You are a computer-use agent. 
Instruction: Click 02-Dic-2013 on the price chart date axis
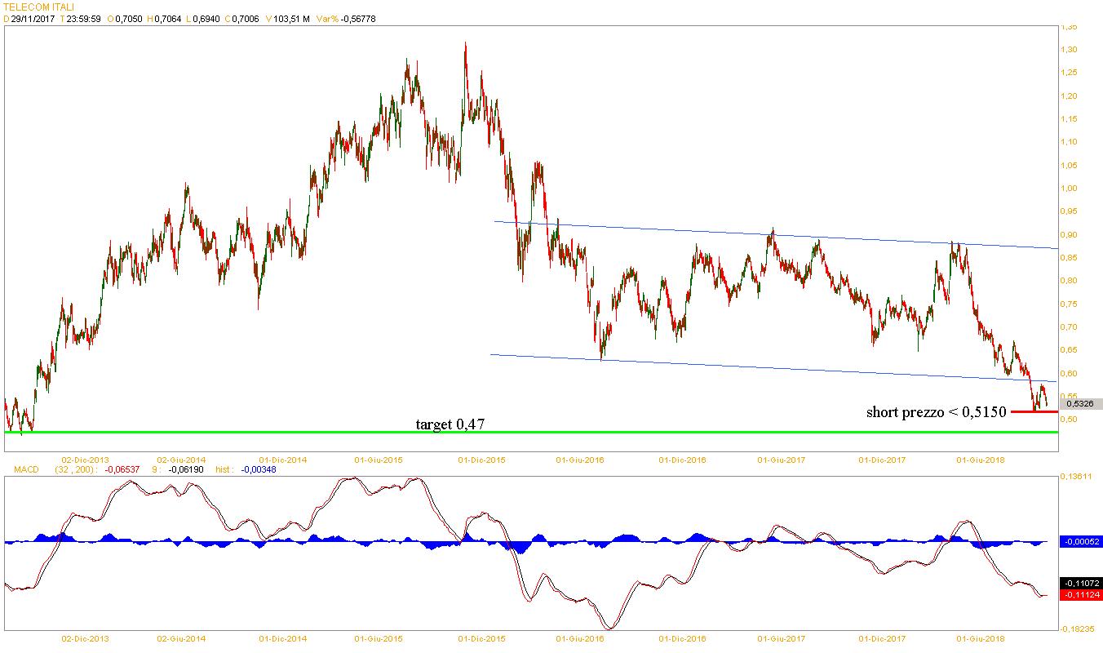(x=86, y=460)
